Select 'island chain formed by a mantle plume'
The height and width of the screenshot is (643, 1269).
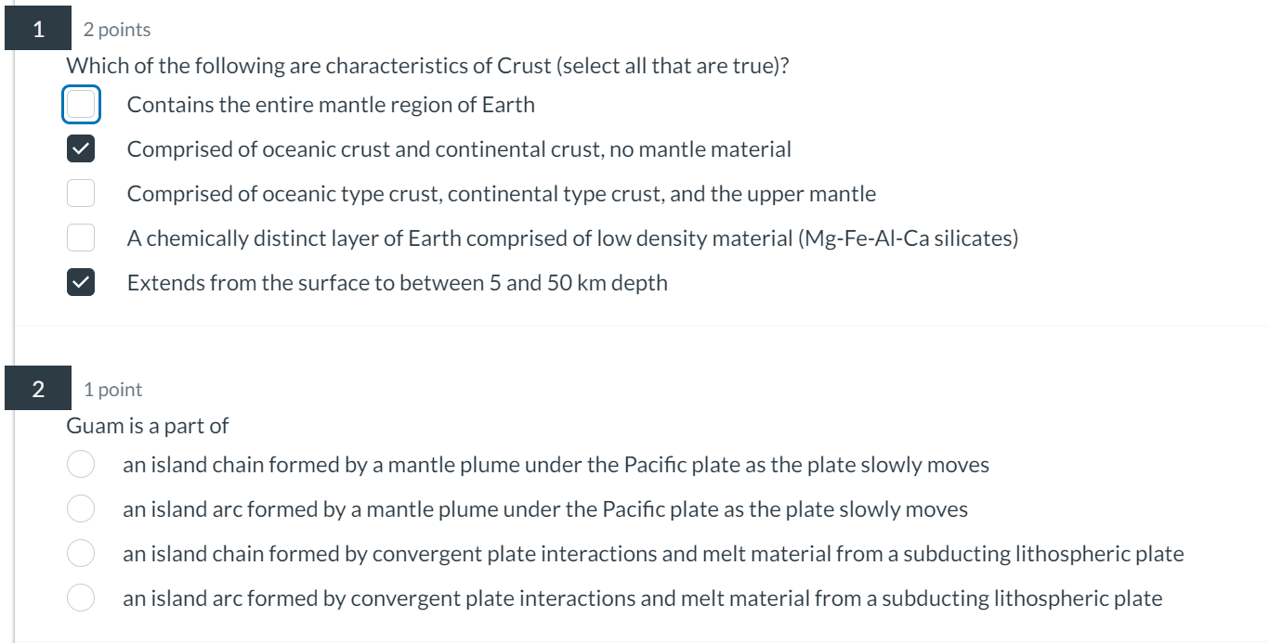coord(81,463)
